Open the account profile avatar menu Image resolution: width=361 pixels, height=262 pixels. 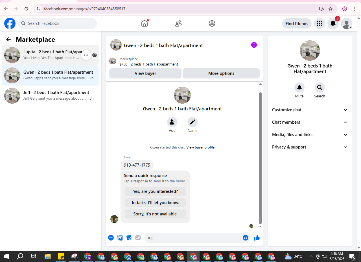(347, 23)
